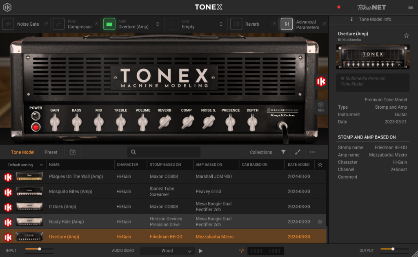Click the DEPTH knob
This screenshot has height=257, width=418.
[x=252, y=123]
